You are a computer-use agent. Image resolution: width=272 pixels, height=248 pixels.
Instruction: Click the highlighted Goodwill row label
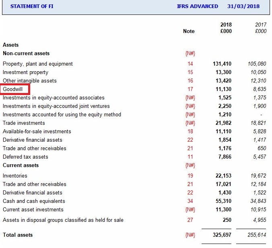14,89
